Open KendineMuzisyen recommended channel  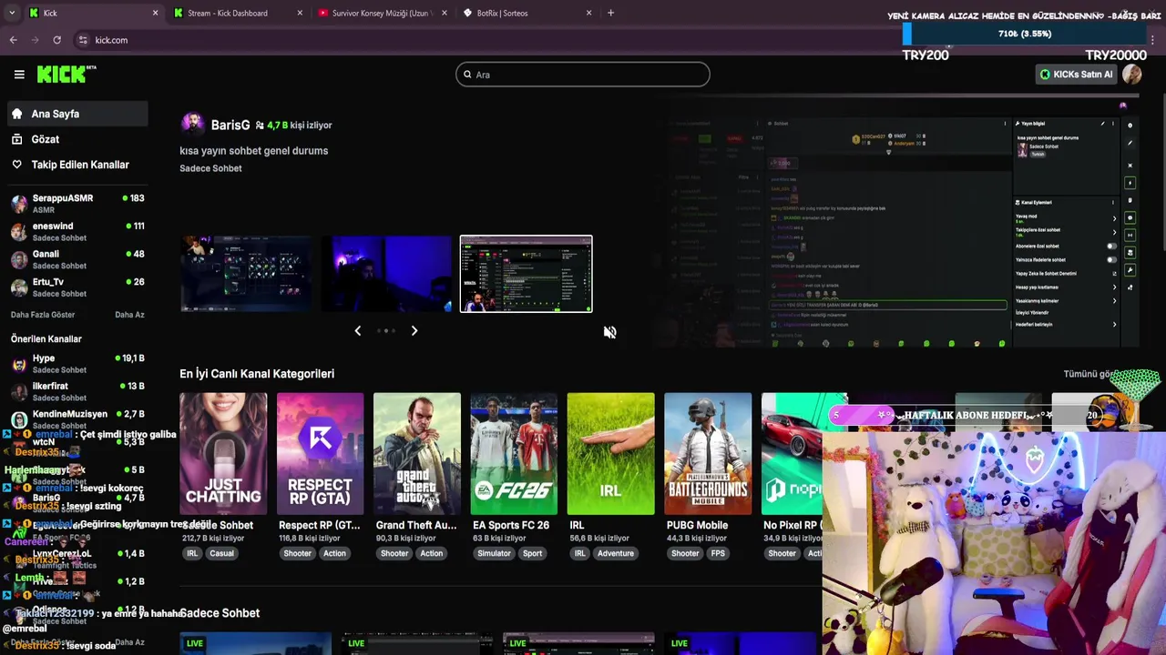click(x=77, y=419)
